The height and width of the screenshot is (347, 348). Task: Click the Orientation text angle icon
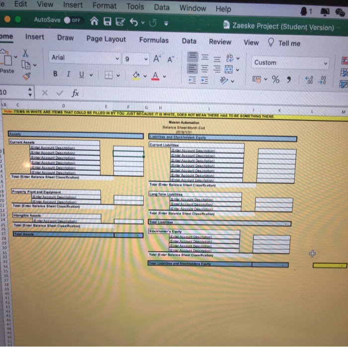(x=224, y=80)
